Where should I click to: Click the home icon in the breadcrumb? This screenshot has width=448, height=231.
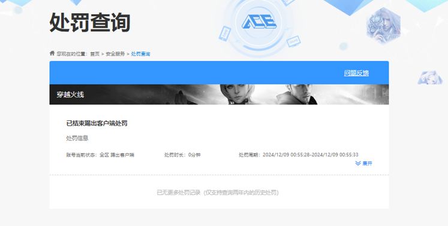point(52,53)
